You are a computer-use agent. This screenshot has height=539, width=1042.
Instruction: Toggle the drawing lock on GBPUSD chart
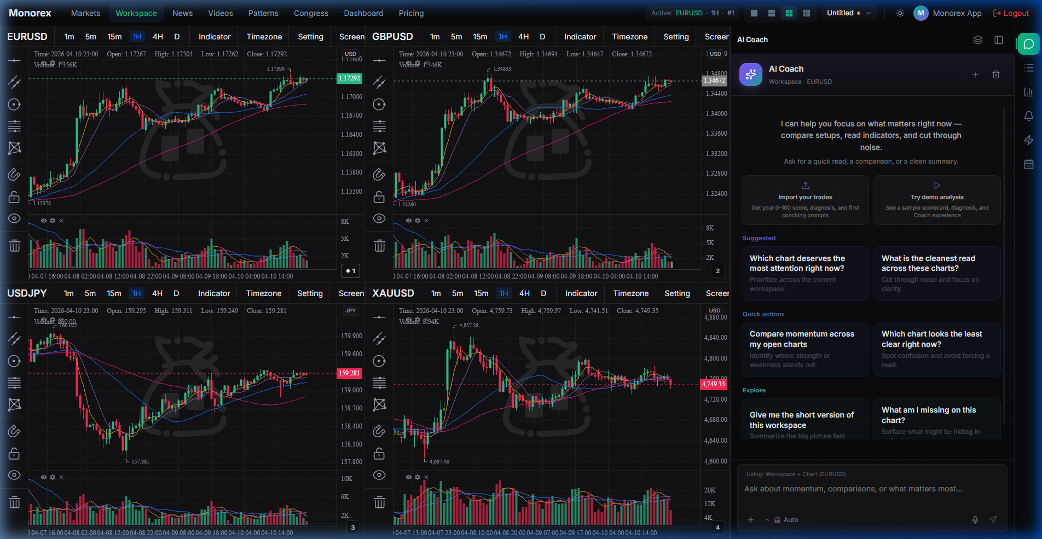coord(379,197)
